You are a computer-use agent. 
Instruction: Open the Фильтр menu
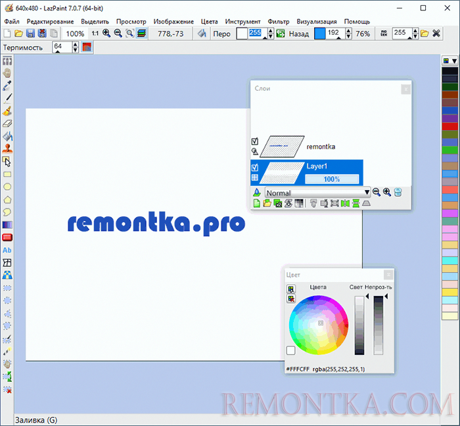(x=279, y=22)
